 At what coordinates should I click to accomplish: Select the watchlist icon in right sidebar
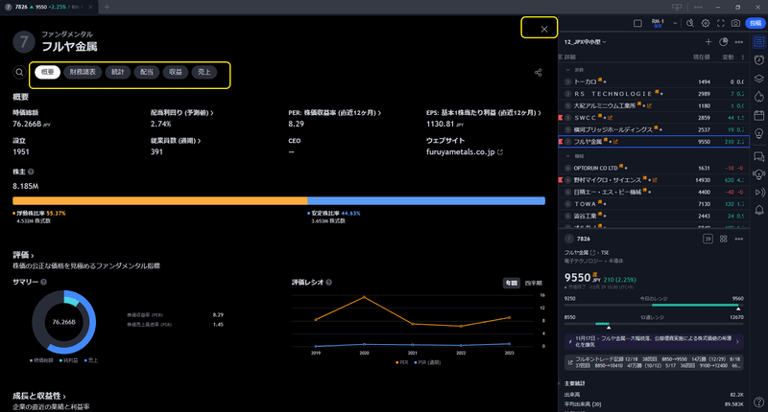[x=758, y=42]
